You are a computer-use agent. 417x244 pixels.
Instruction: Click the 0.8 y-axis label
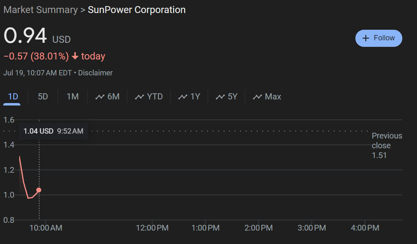click(x=9, y=220)
